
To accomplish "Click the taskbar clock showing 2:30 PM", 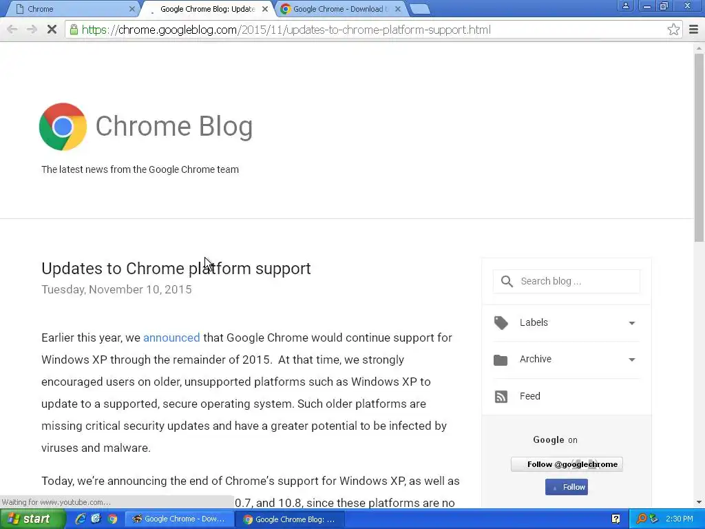I will (679, 519).
